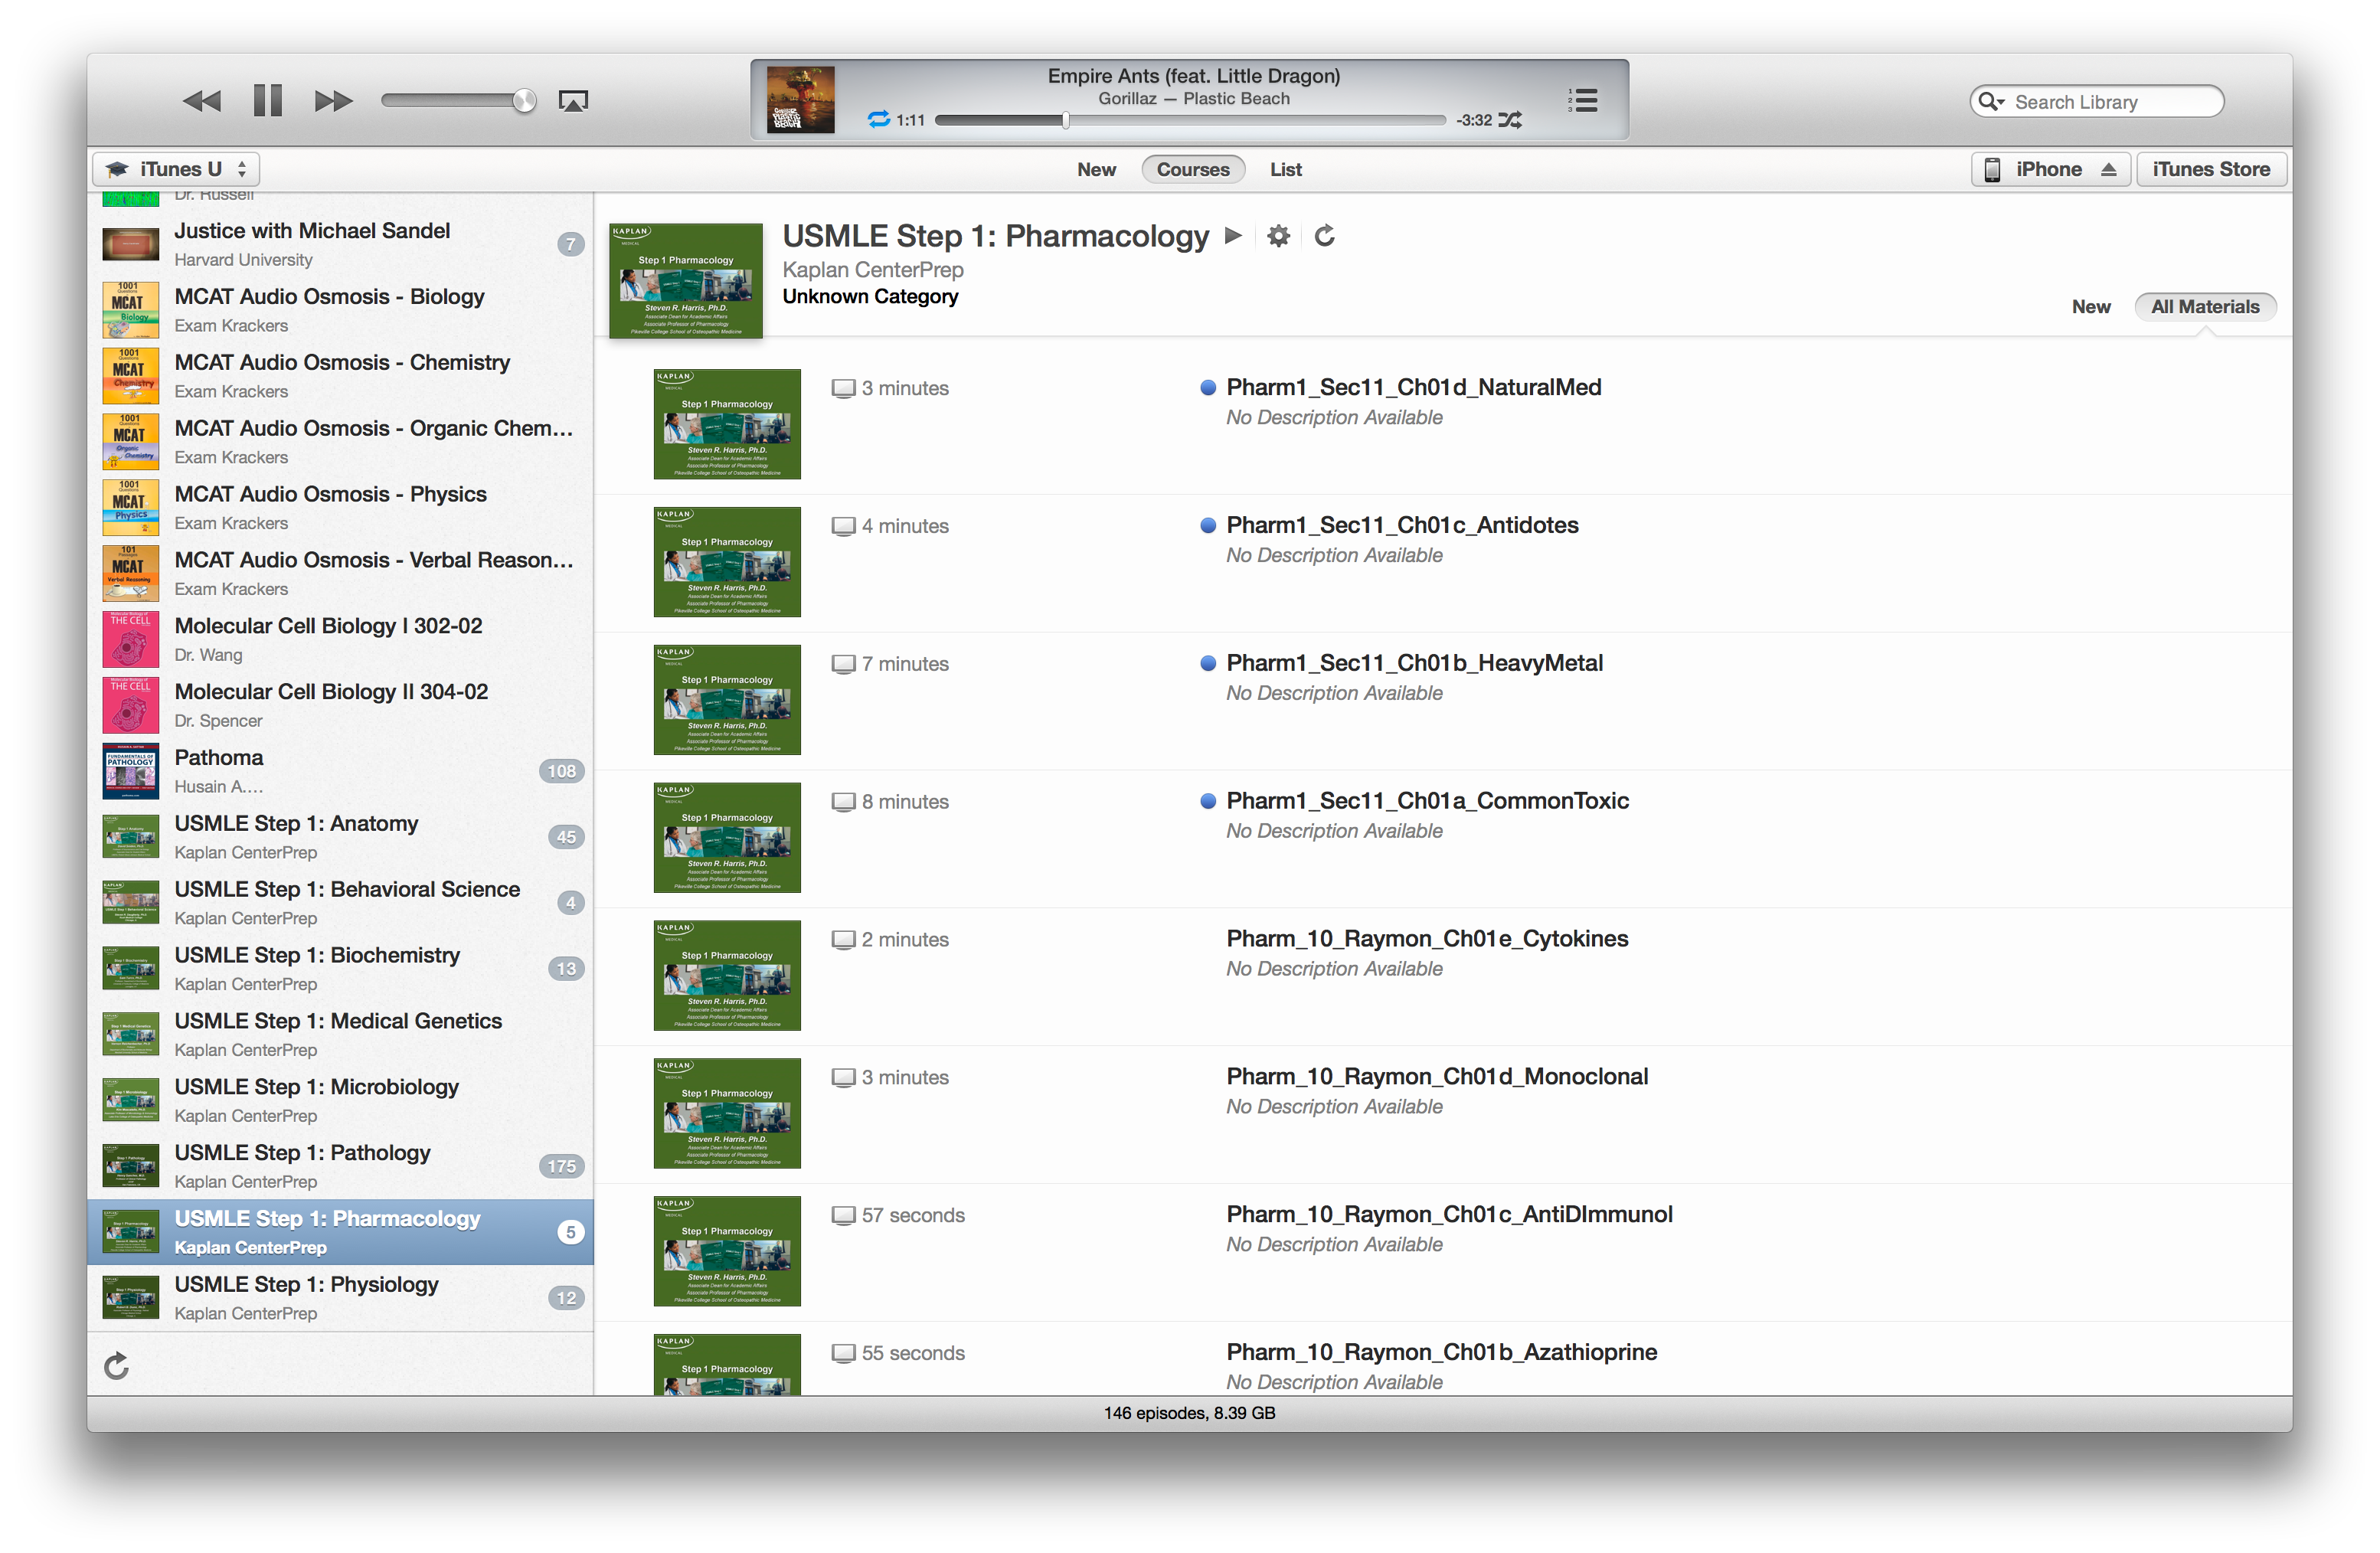Viewport: 2380px width, 1553px height.
Task: Open the Up Next list icon
Action: (x=1583, y=100)
